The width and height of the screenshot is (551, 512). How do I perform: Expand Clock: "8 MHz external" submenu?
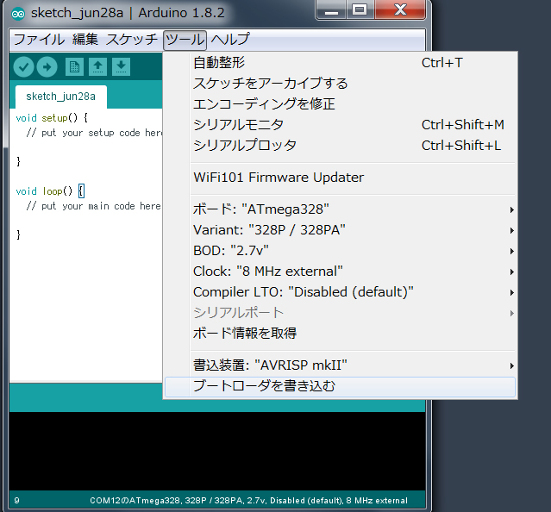340,272
